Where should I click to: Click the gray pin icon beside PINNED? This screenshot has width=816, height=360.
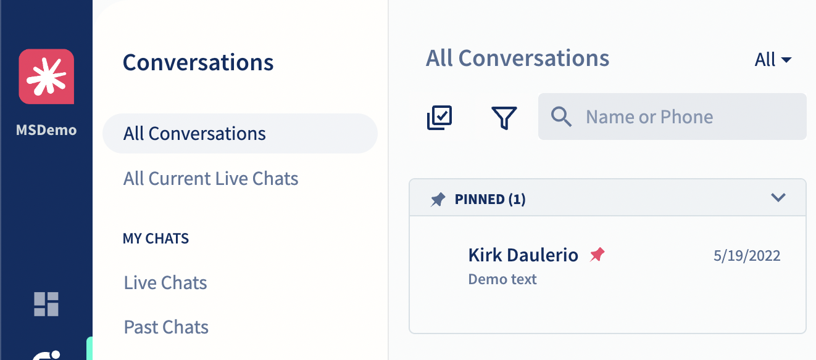coord(438,200)
